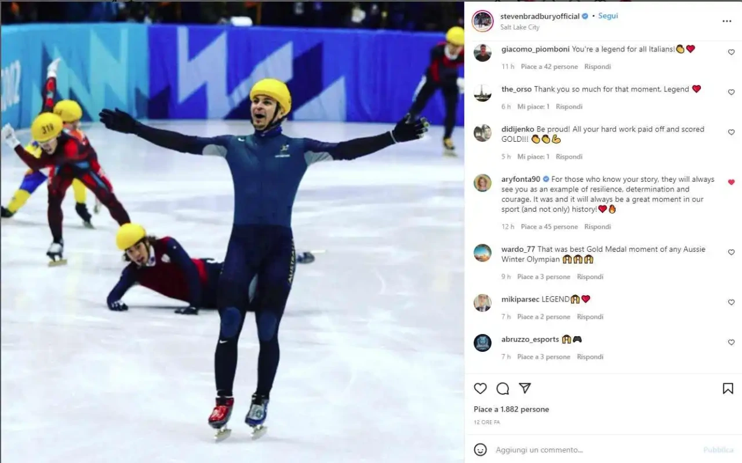
Task: Like wardo_77's comment heart
Action: click(731, 252)
